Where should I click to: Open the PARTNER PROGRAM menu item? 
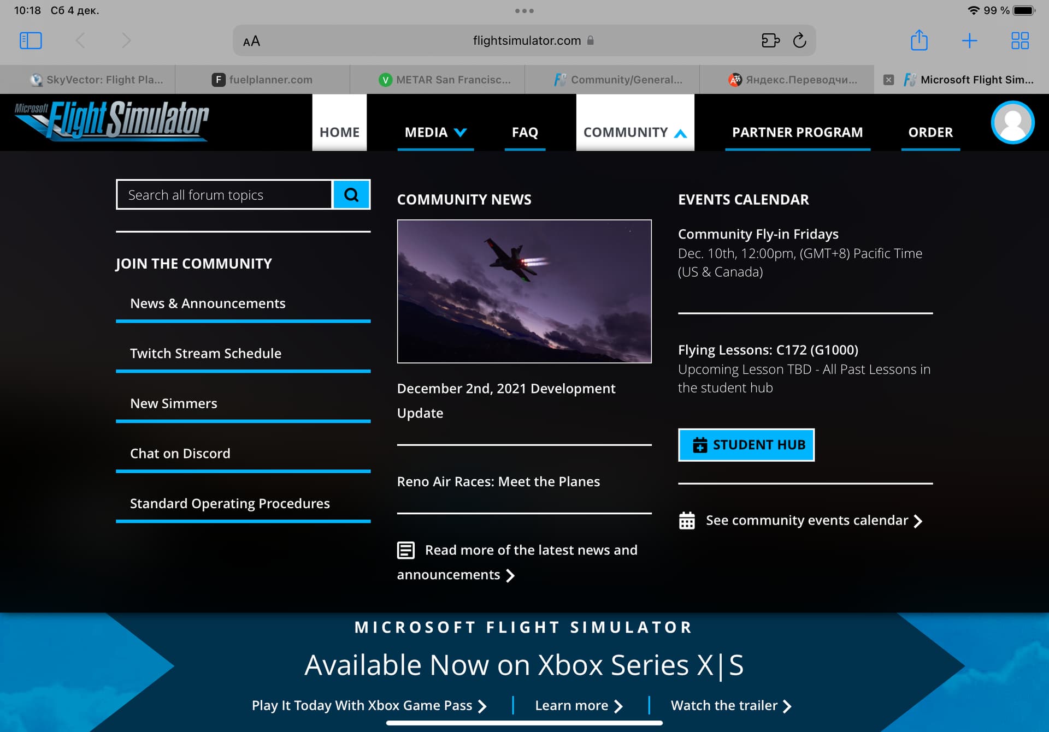797,132
